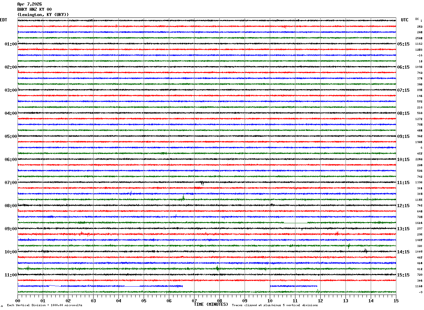Click the date 'Apr 7,2026' header
424x310 pixels.
[29, 4]
